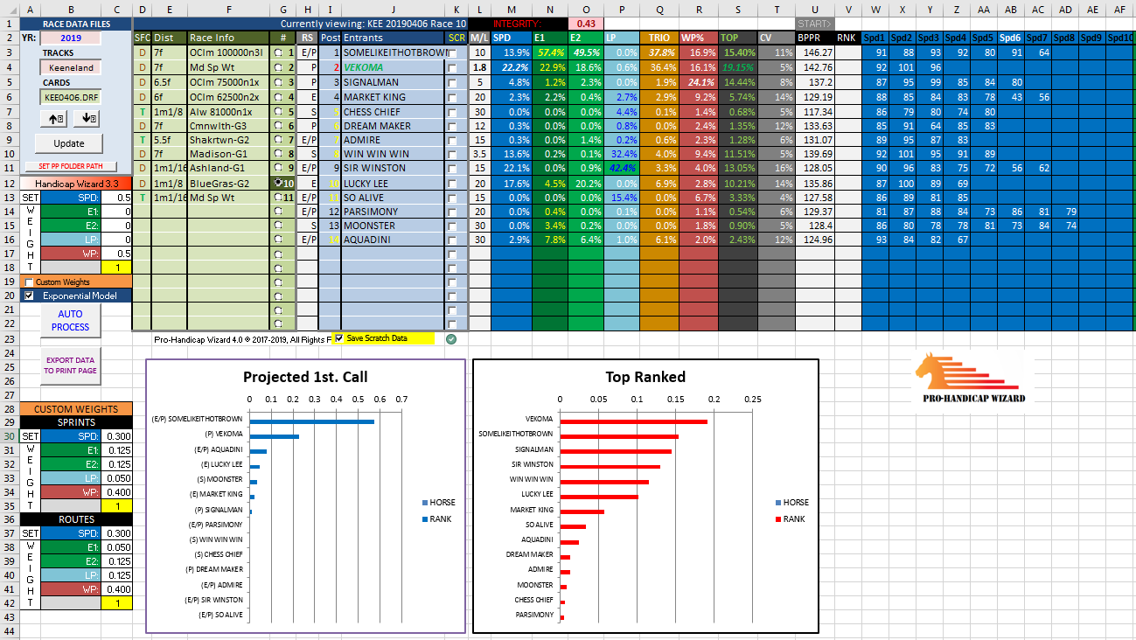1136x640 pixels.
Task: Click the RANK legend marker in Projected 1st Call chart
Action: [426, 519]
